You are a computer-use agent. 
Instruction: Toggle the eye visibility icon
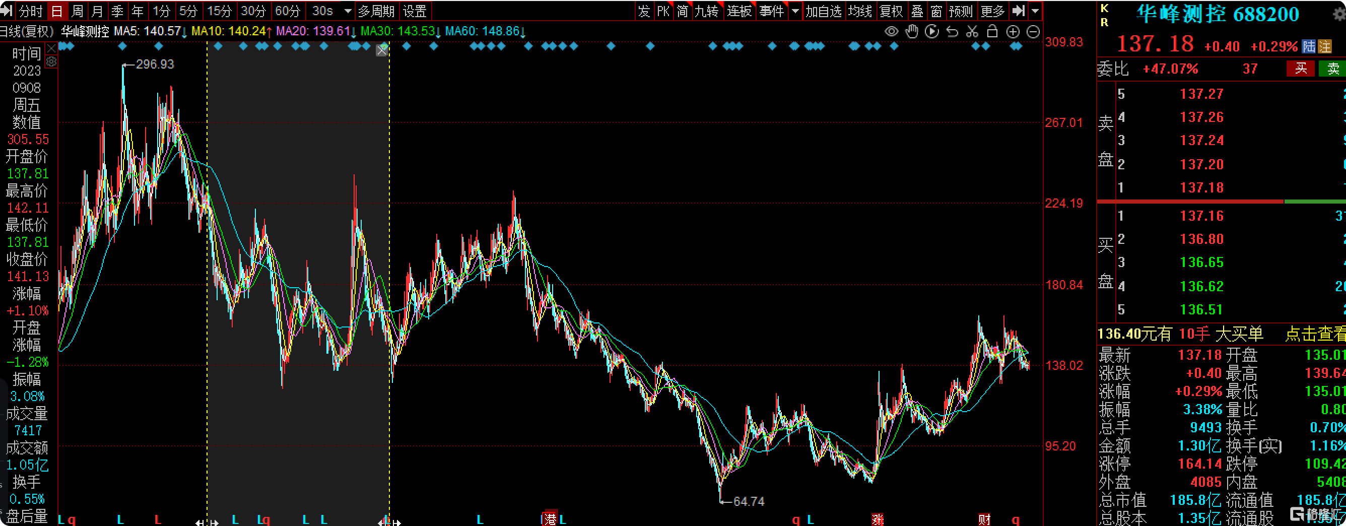coord(892,32)
